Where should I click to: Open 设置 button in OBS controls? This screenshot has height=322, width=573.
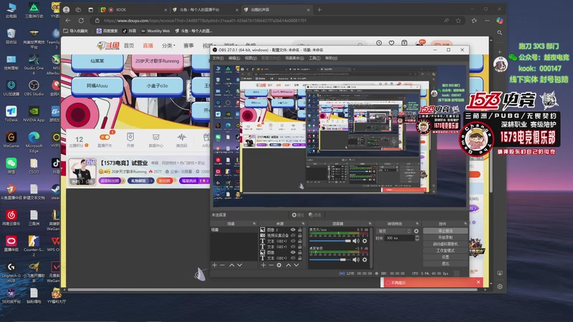(445, 257)
